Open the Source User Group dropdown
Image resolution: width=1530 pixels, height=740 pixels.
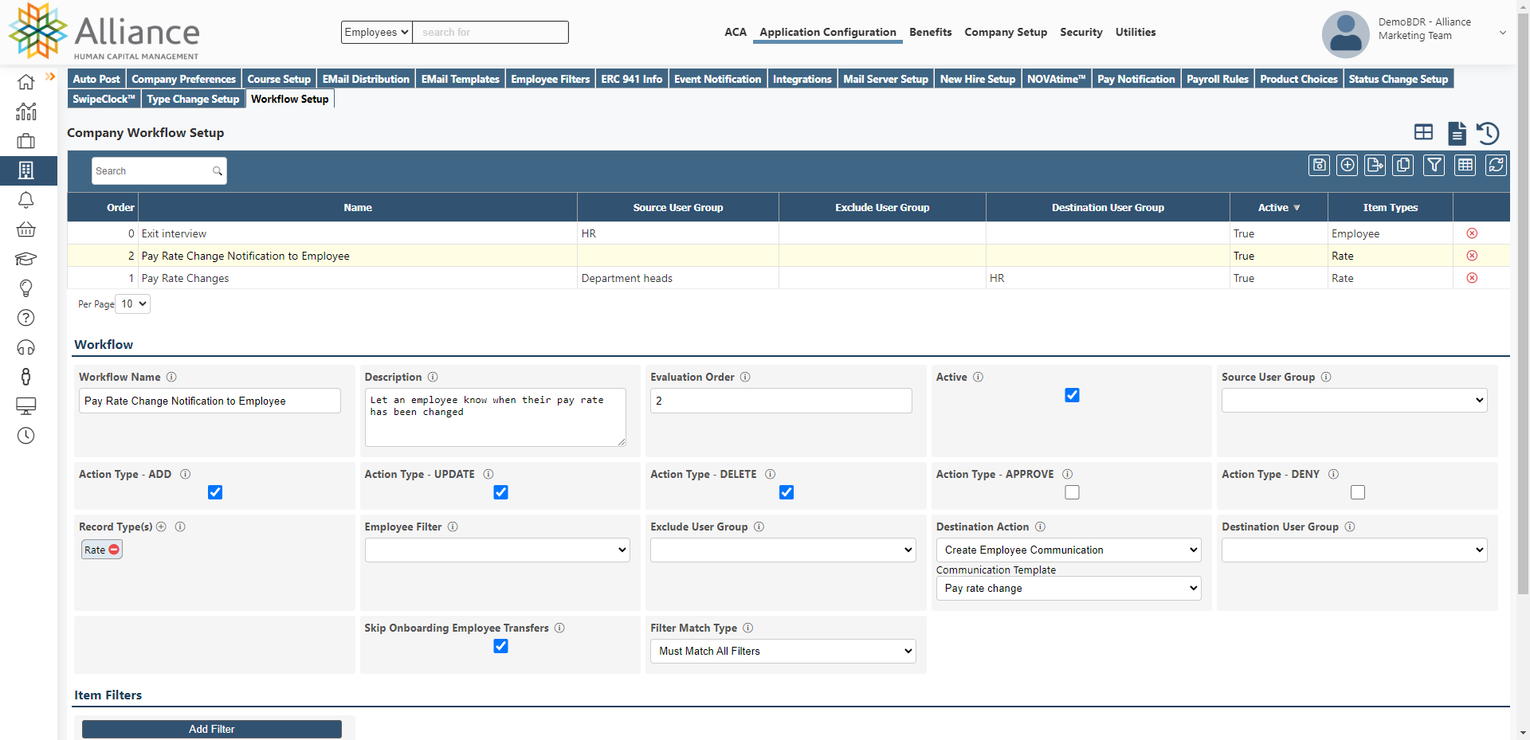(x=1355, y=401)
